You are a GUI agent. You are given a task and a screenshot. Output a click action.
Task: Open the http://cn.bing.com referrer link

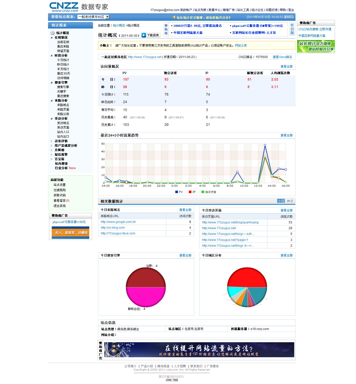click(113, 228)
